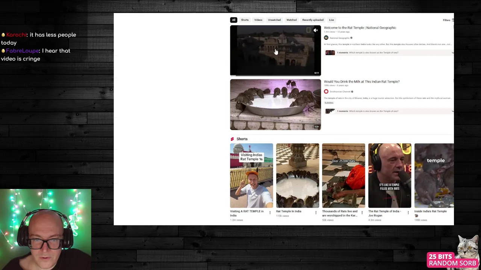Click moments thumbnail under National Geographic result
The width and height of the screenshot is (481, 270).
330,52
